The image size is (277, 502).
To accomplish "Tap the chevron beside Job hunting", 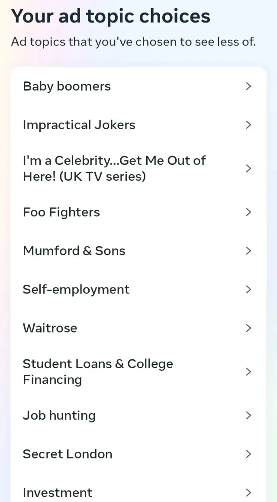I will pyautogui.click(x=248, y=415).
